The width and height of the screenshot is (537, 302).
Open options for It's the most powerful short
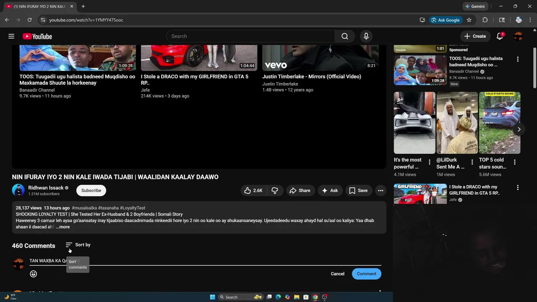pos(430,162)
